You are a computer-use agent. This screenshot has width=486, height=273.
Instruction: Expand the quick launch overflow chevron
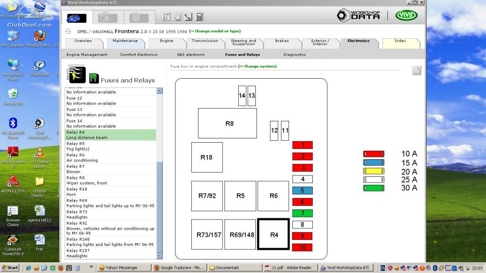click(91, 266)
